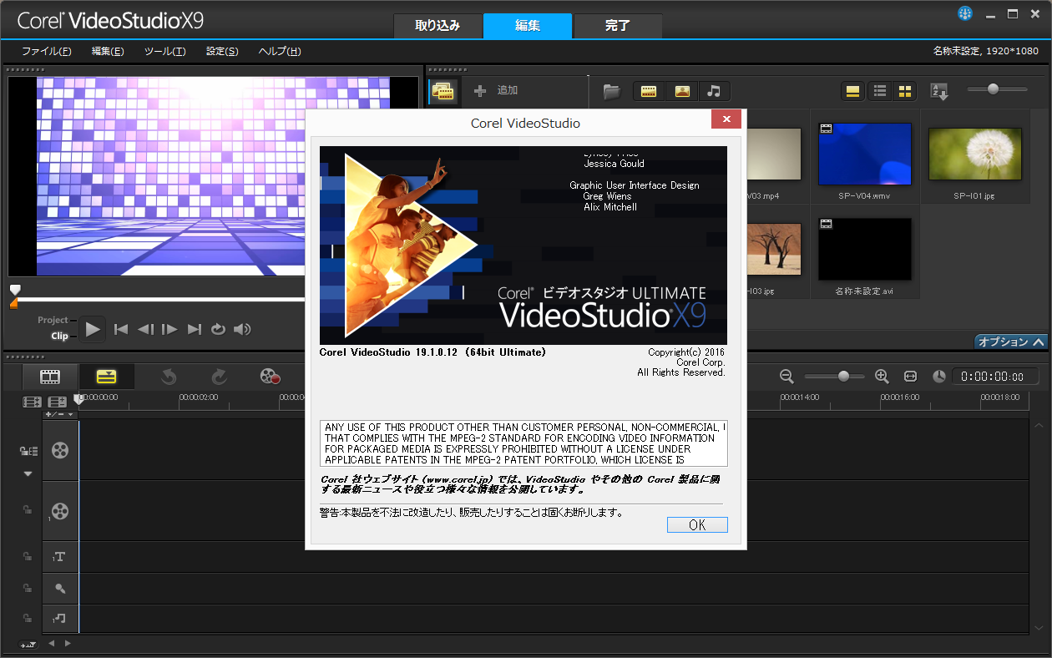Open the ツール menu
This screenshot has height=658, width=1052.
[164, 51]
